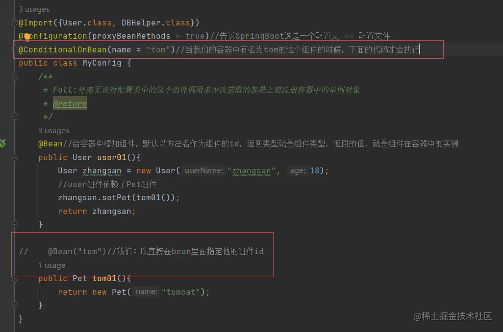Open the '3 usages' hint above @Import
503x332 pixels.
(34, 9)
